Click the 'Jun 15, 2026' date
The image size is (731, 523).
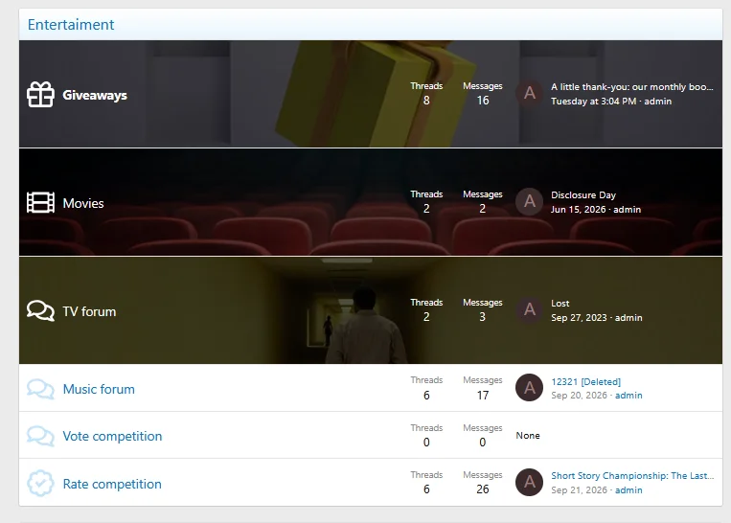pos(578,209)
